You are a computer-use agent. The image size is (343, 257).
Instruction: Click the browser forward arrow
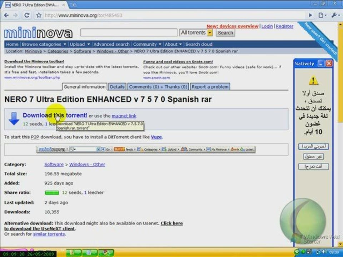15,15
